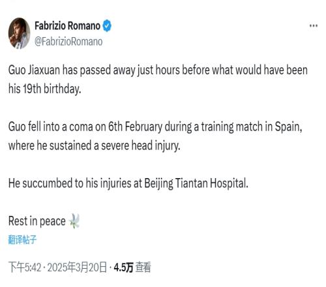The width and height of the screenshot is (326, 287).
Task: Click the blue verified checkmark badge
Action: click(x=107, y=26)
